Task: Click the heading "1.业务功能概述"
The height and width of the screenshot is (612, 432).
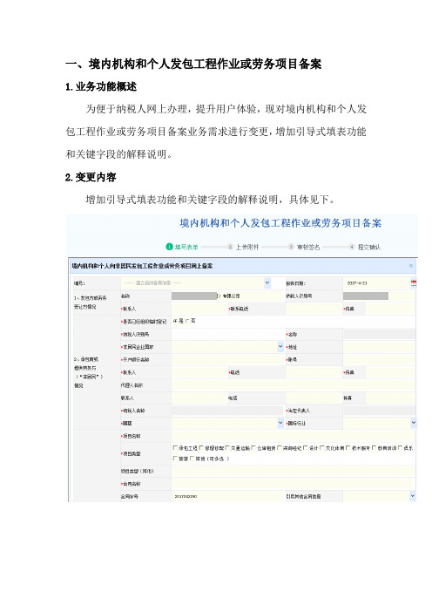Action: (x=101, y=86)
